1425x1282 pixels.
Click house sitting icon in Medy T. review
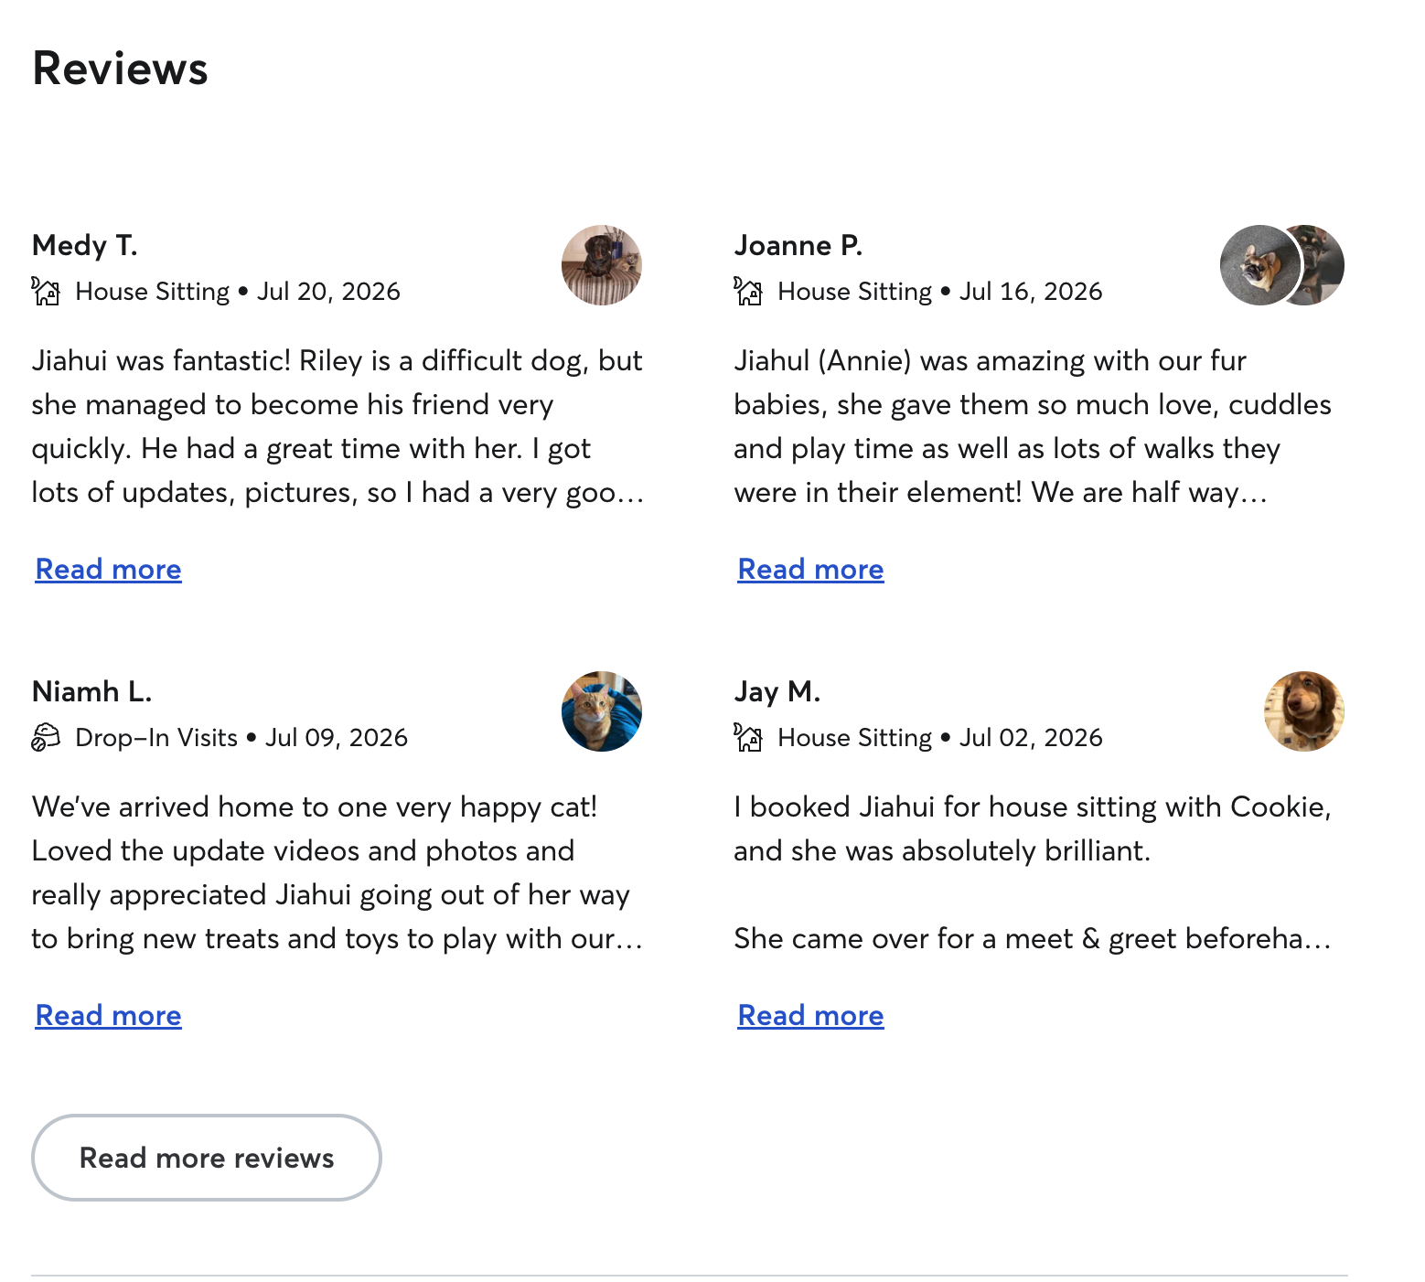(x=46, y=292)
